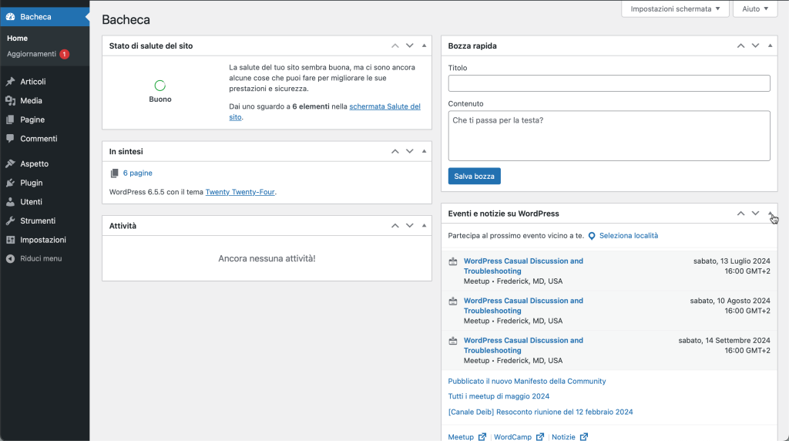Screen dimensions: 789x441
Task: Move In sintesi panel down
Action: [410, 152]
